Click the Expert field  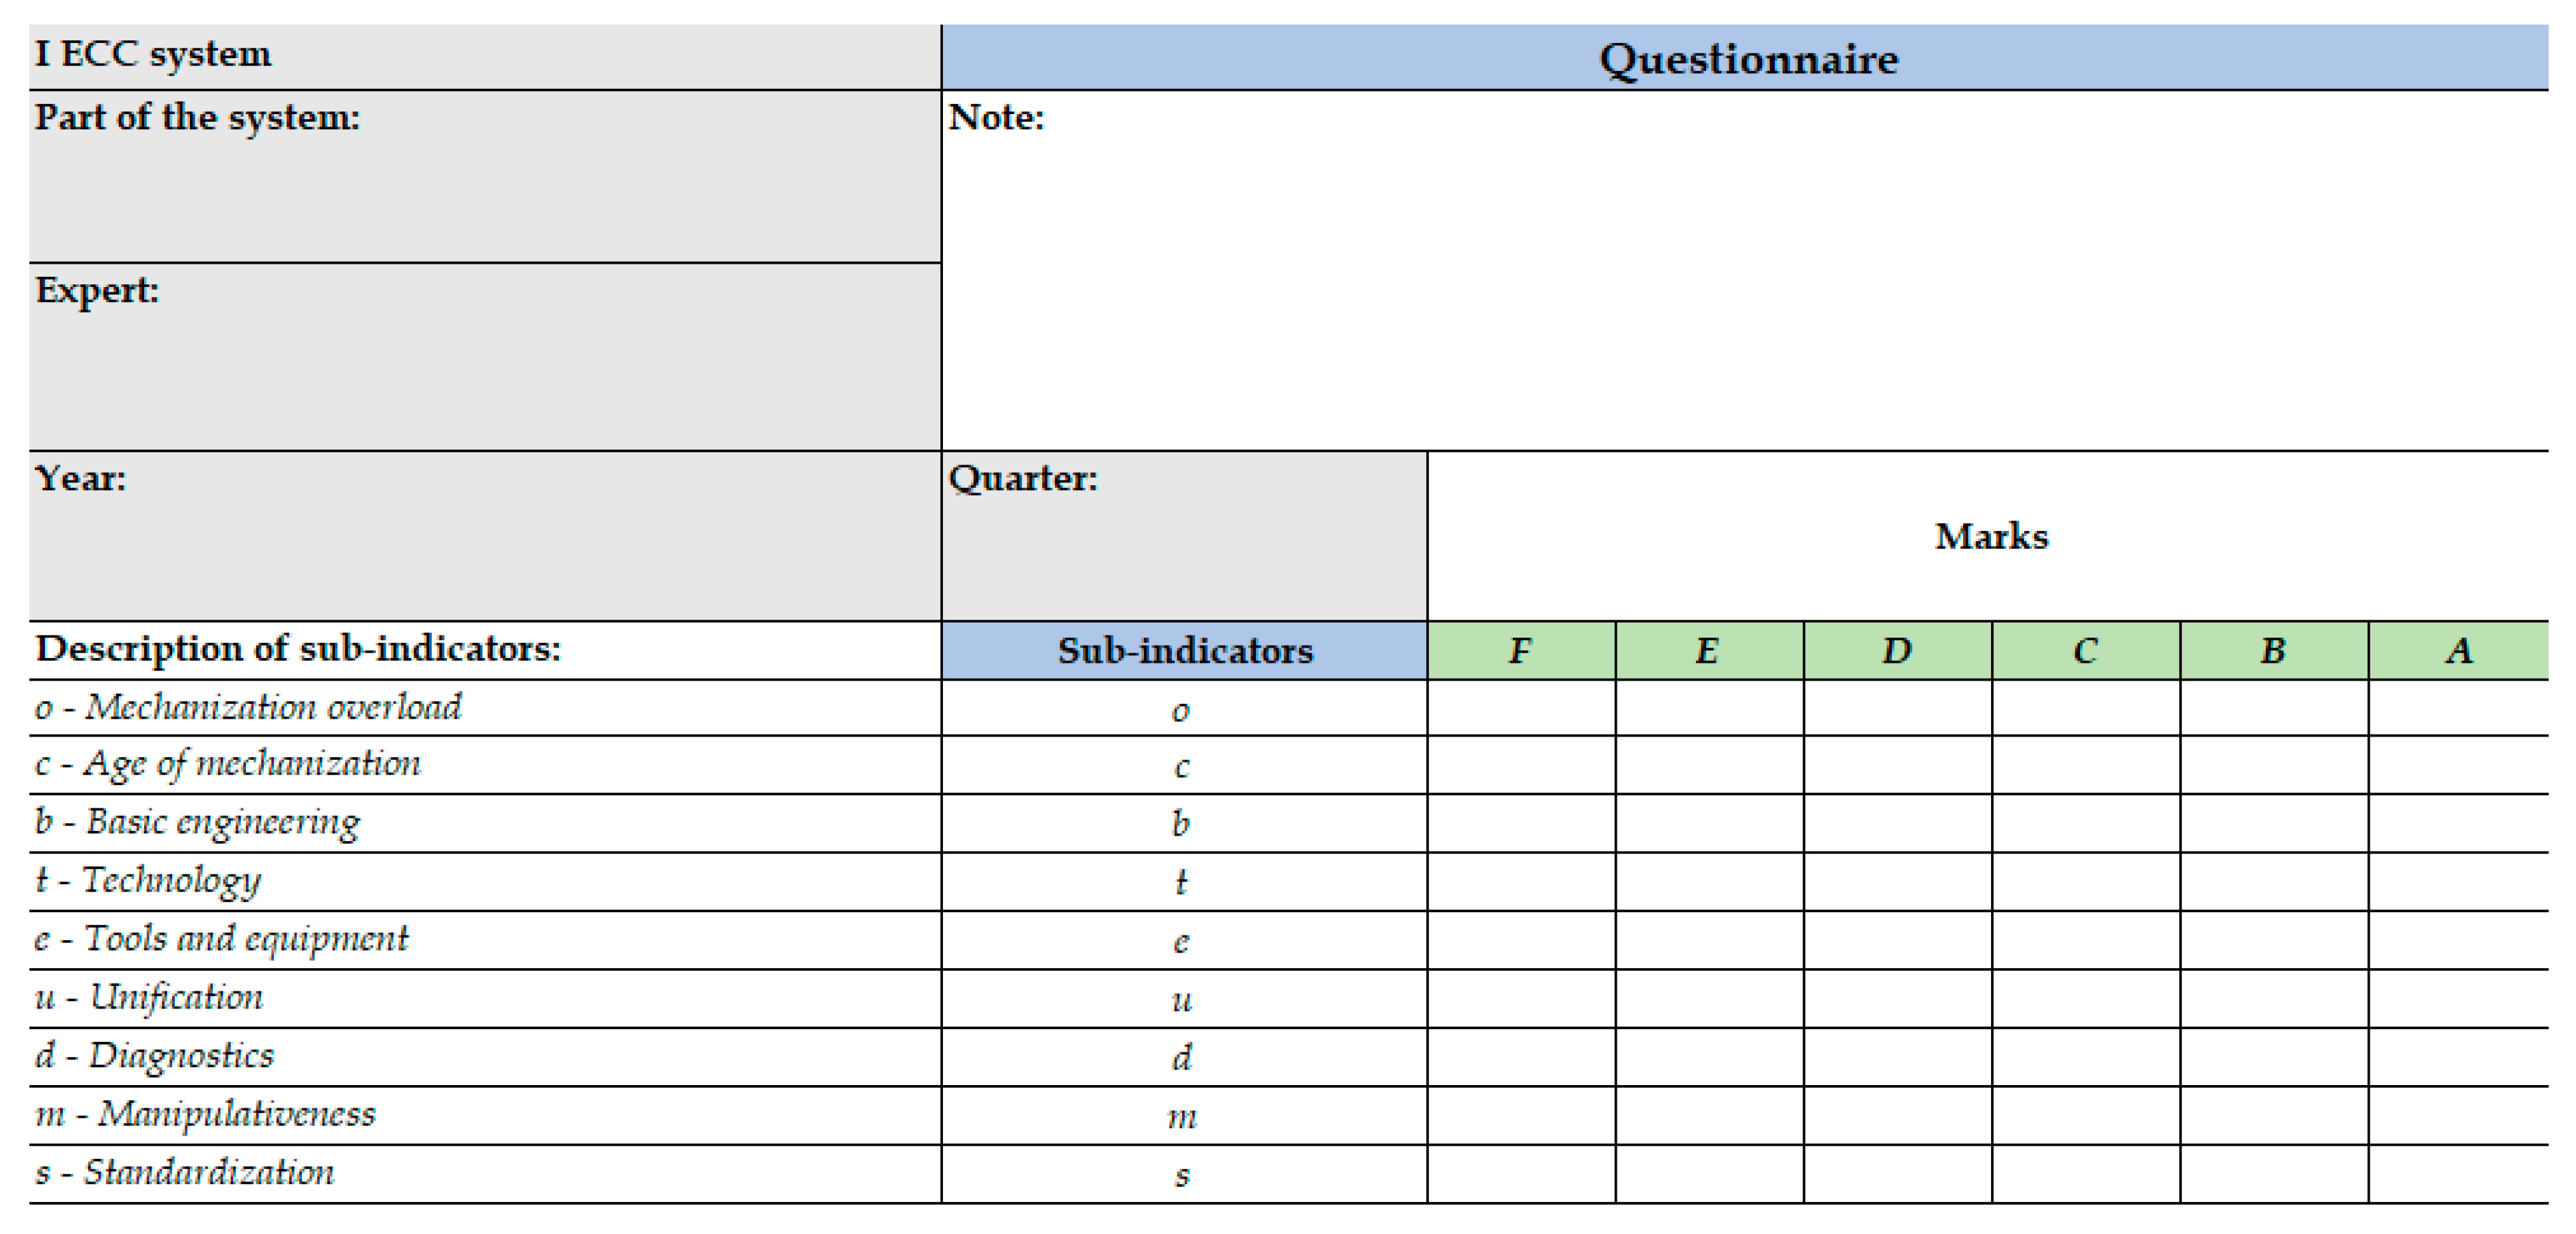[484, 357]
